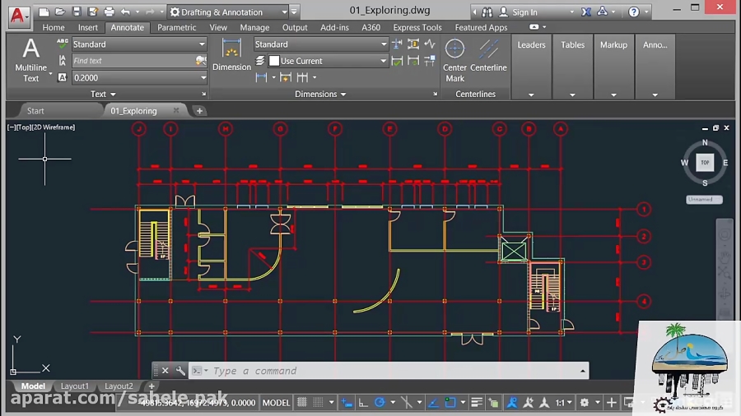
Task: Click the ViewCube TOP face
Action: pos(705,163)
